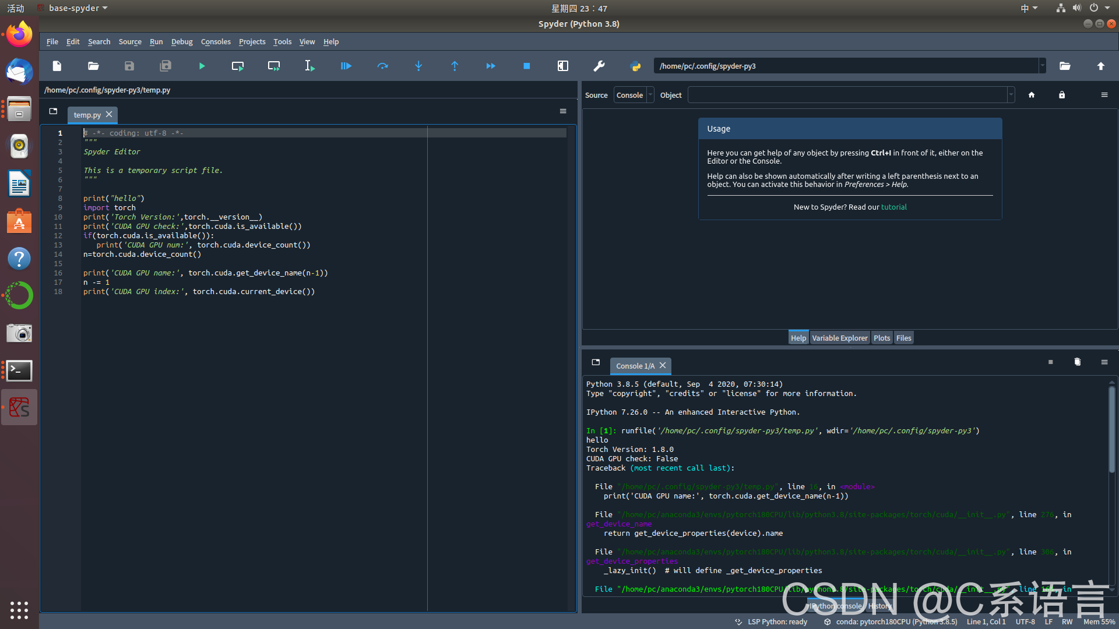Viewport: 1119px width, 629px height.
Task: Browse editor tabs
Action: pos(53,111)
